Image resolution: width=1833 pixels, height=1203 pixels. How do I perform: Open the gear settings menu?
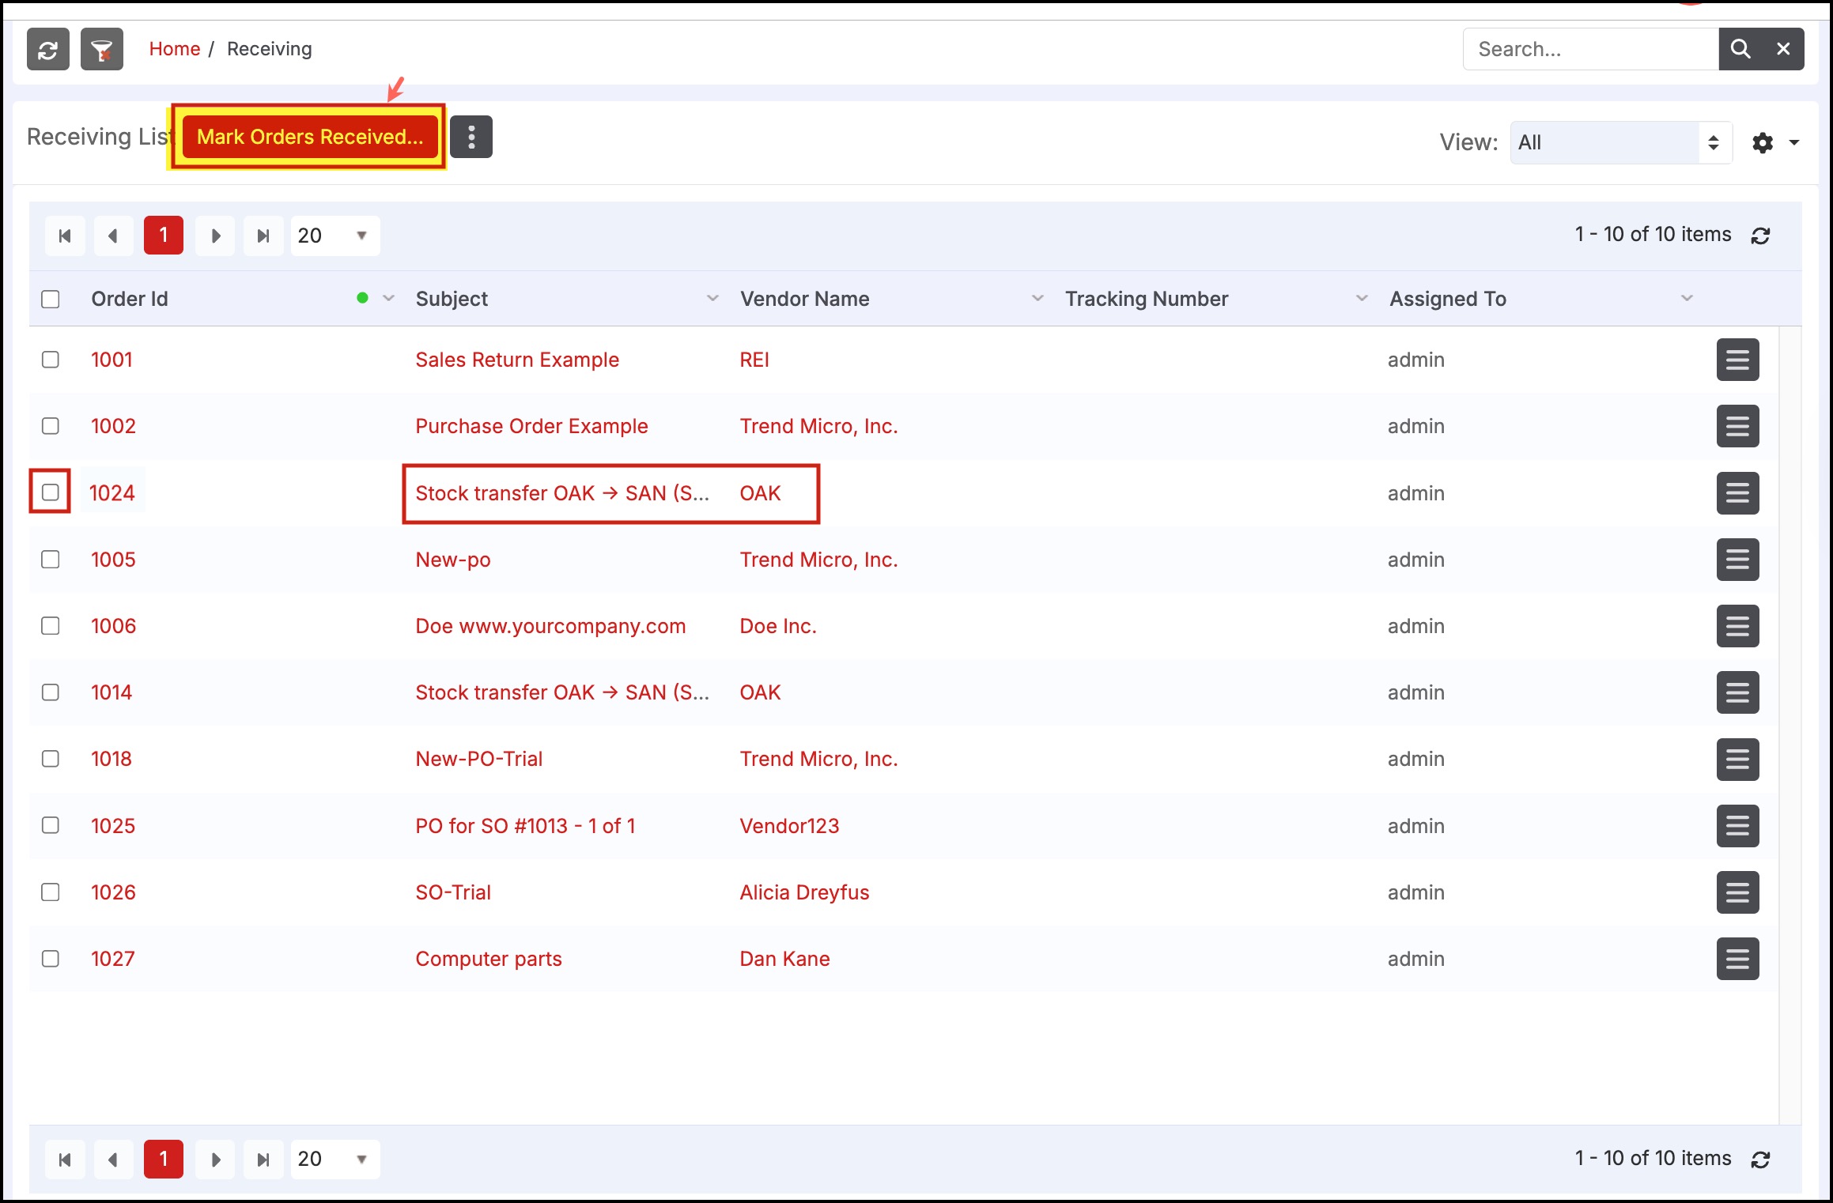(x=1763, y=143)
